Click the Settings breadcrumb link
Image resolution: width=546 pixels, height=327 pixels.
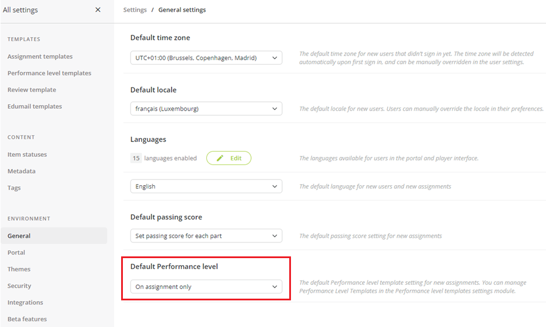(x=134, y=10)
